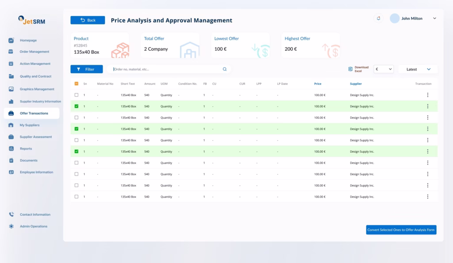Click the Contact Information phone icon
The width and height of the screenshot is (453, 263).
point(11,214)
